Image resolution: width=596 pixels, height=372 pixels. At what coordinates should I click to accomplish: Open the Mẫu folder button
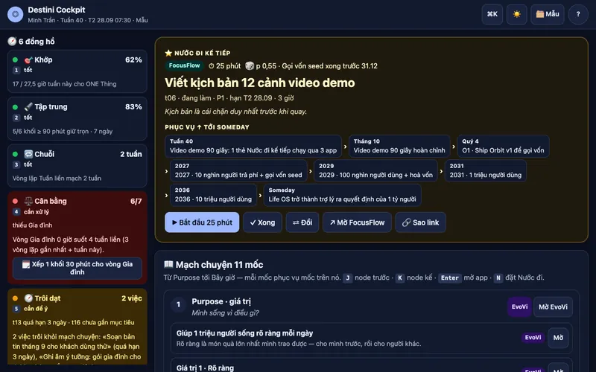(548, 14)
